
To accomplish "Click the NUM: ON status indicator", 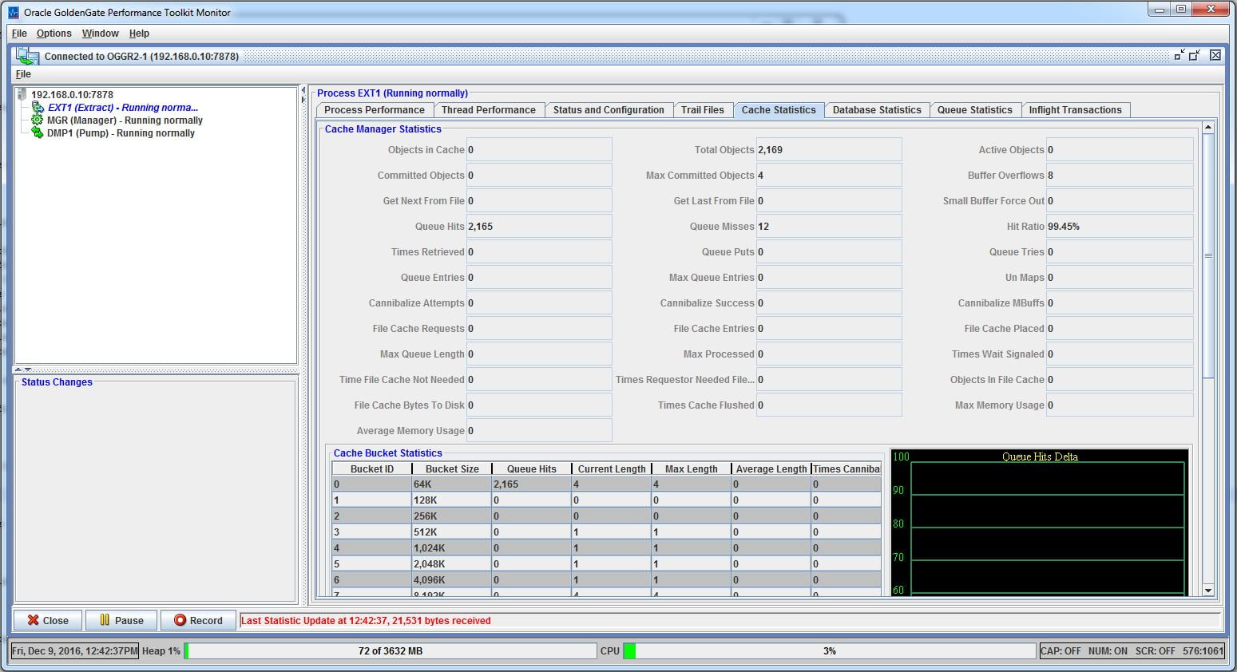I will pos(1108,650).
